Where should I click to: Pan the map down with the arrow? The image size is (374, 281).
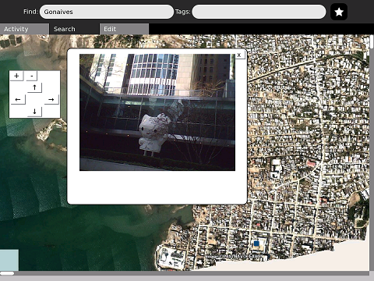34,112
